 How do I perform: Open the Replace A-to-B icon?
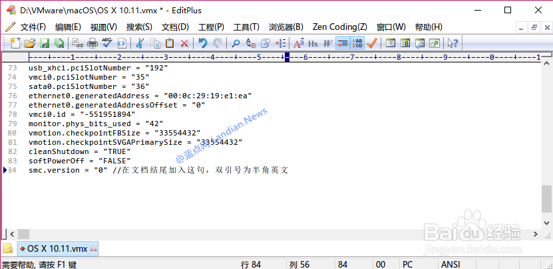point(251,43)
